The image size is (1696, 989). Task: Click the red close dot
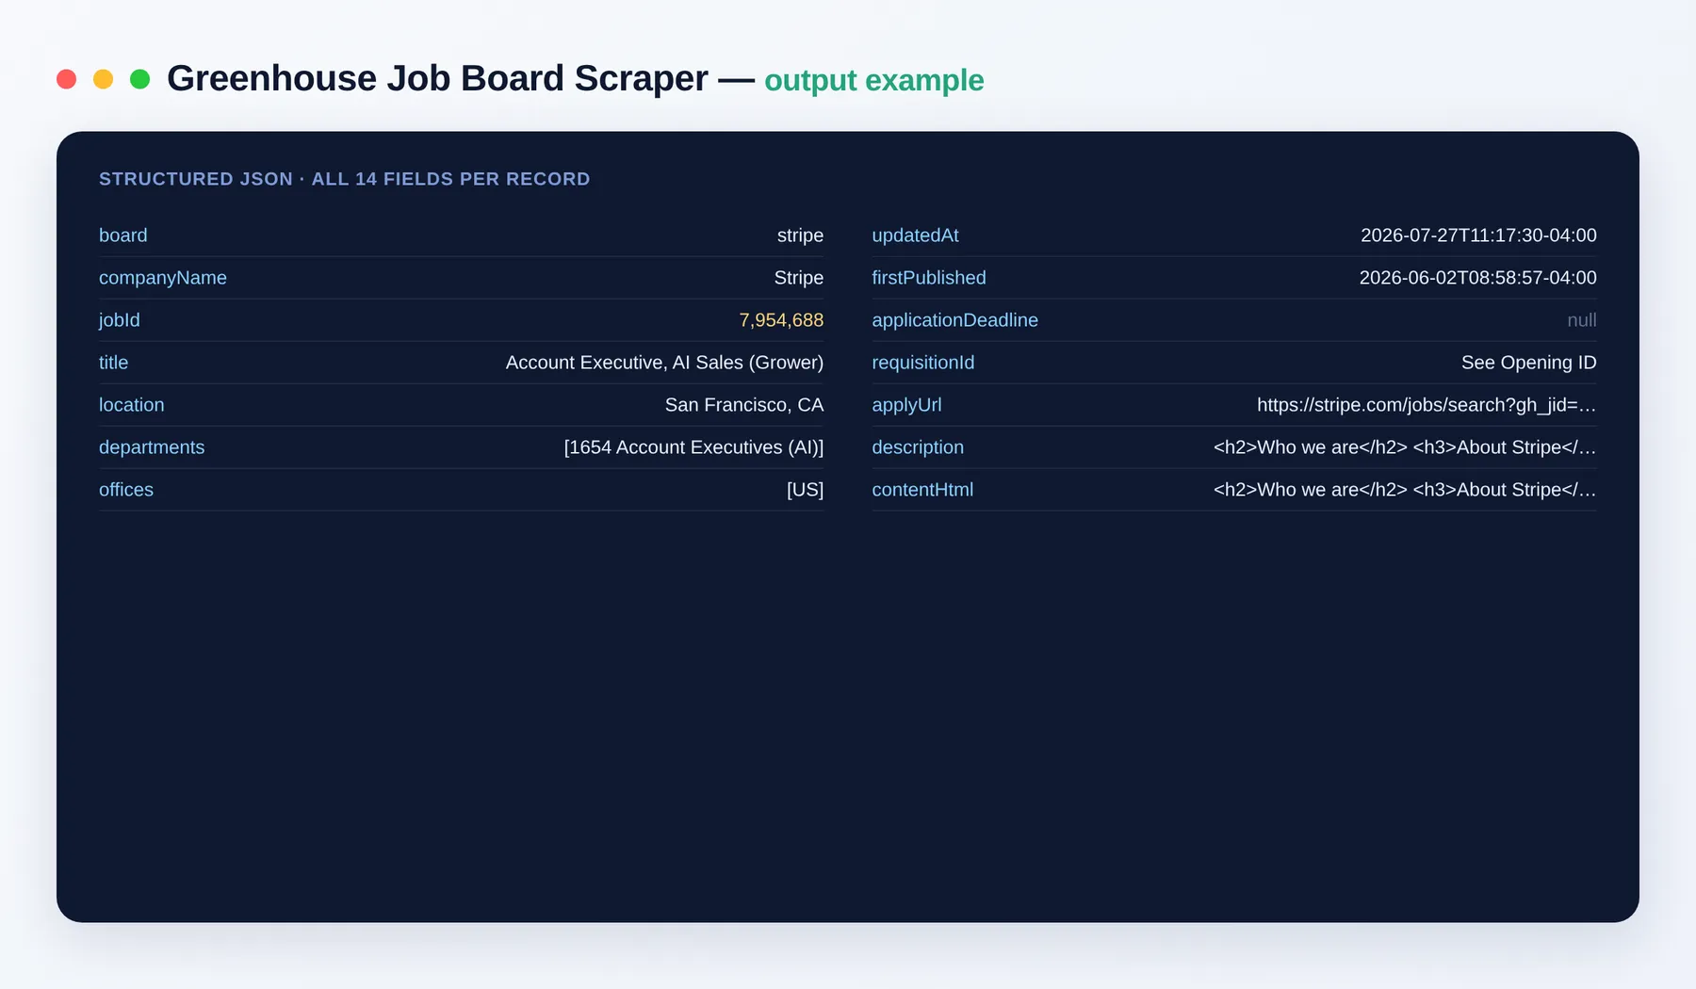[x=66, y=79]
